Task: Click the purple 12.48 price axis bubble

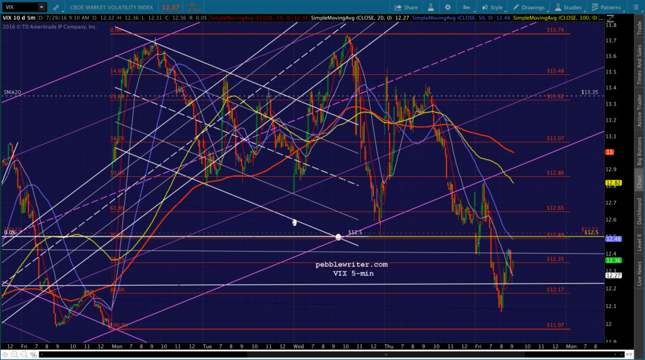Action: click(x=614, y=239)
